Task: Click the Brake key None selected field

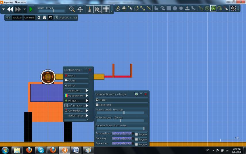Action: tap(122, 143)
